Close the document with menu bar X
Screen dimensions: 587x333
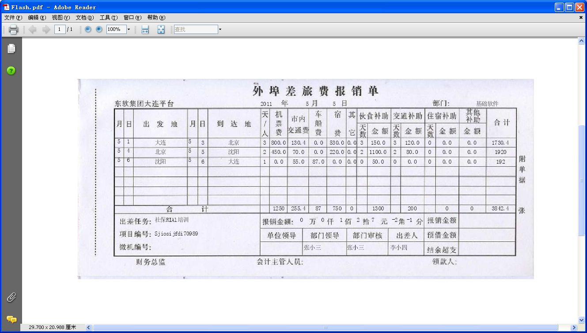pyautogui.click(x=581, y=18)
